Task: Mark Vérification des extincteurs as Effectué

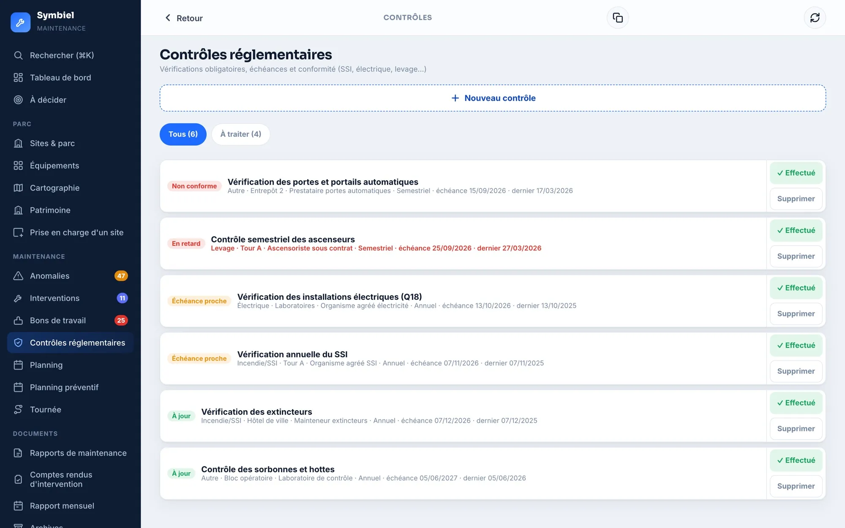Action: 796,403
